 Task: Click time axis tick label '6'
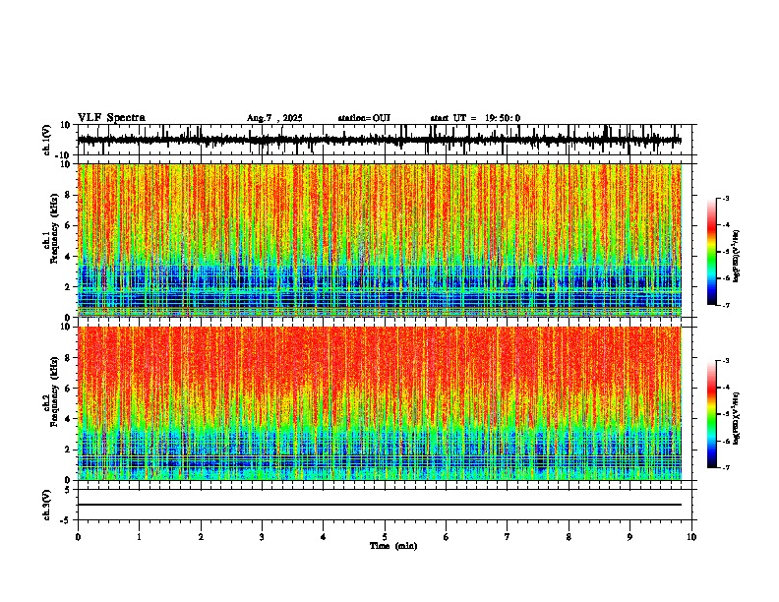tap(447, 537)
